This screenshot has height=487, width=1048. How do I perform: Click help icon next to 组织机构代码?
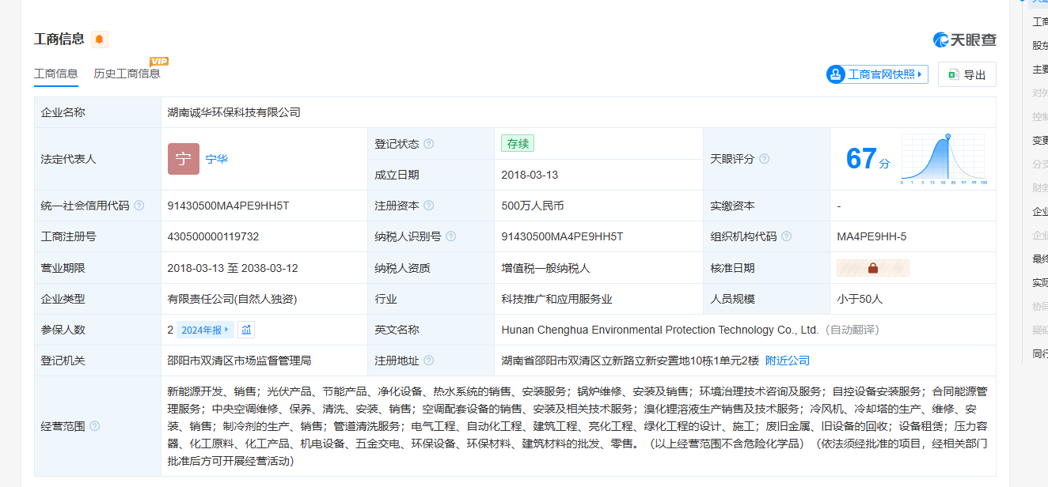787,236
